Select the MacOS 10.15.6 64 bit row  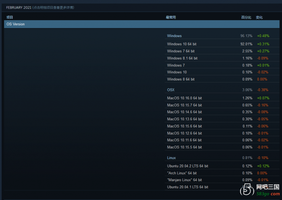[222, 126]
